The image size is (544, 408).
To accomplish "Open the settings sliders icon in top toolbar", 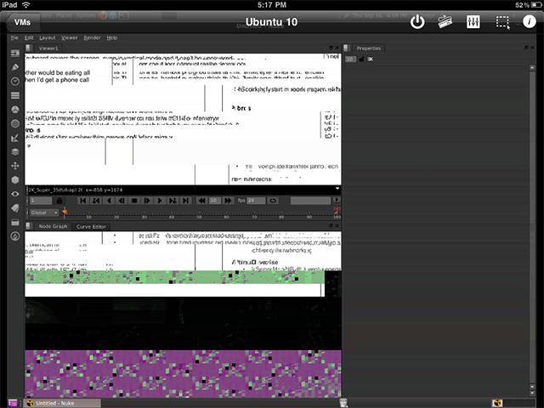I will coord(473,22).
